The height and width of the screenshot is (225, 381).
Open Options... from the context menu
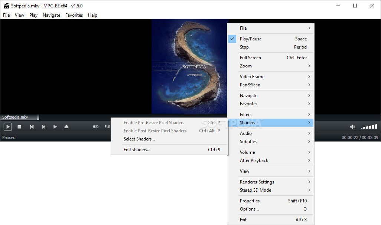point(270,209)
